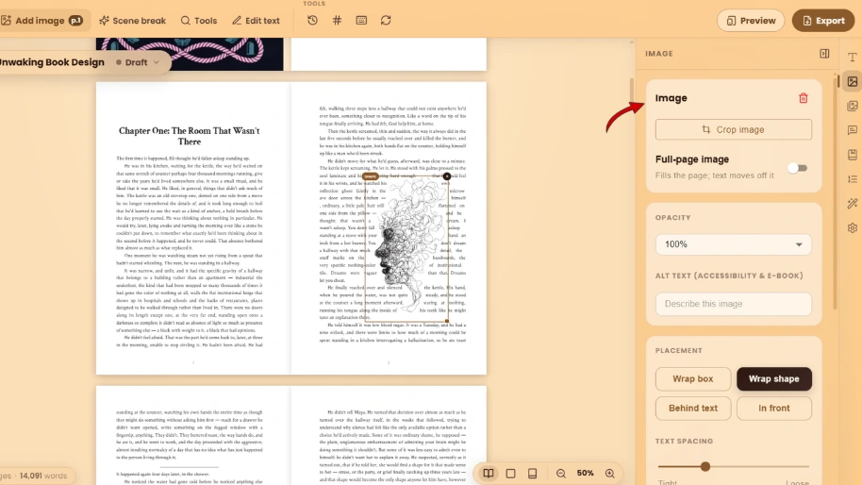The height and width of the screenshot is (485, 862).
Task: Select Behind text placement
Action: 692,408
